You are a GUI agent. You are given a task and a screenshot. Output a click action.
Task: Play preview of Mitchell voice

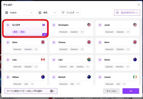coord(54,77)
